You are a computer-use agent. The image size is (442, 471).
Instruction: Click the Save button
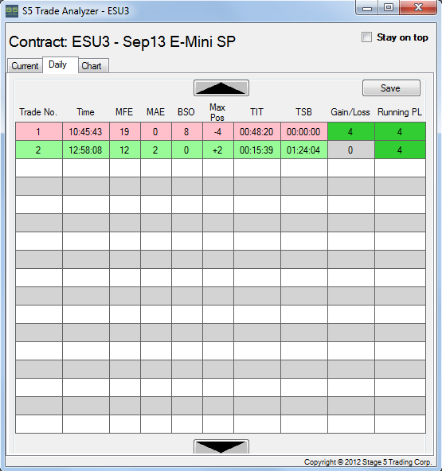pyautogui.click(x=391, y=88)
